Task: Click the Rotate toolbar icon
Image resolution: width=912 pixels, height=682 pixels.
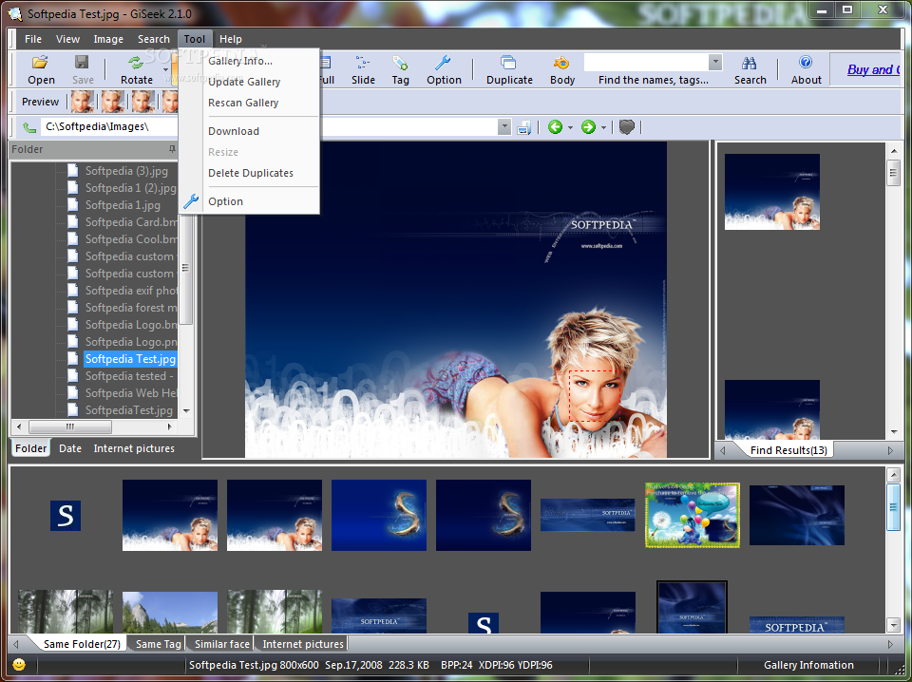Action: (136, 63)
